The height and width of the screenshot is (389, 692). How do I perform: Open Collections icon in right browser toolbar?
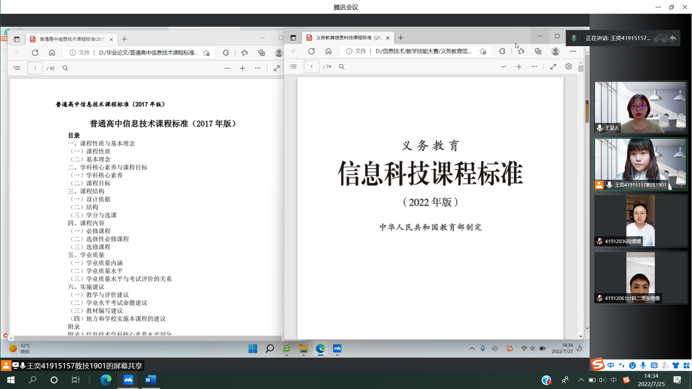[x=538, y=51]
